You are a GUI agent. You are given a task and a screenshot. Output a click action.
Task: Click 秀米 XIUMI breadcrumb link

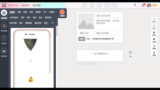coord(13,5)
